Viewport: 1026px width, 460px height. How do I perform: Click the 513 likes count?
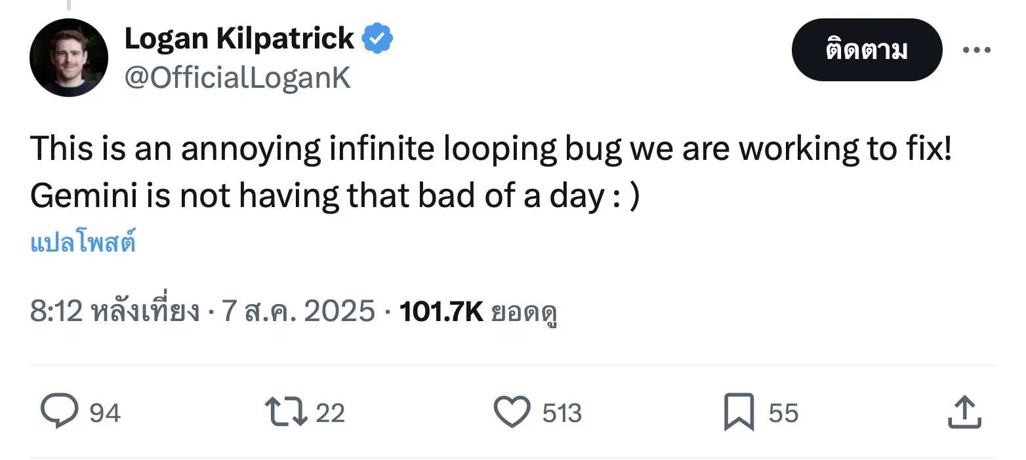click(x=562, y=413)
